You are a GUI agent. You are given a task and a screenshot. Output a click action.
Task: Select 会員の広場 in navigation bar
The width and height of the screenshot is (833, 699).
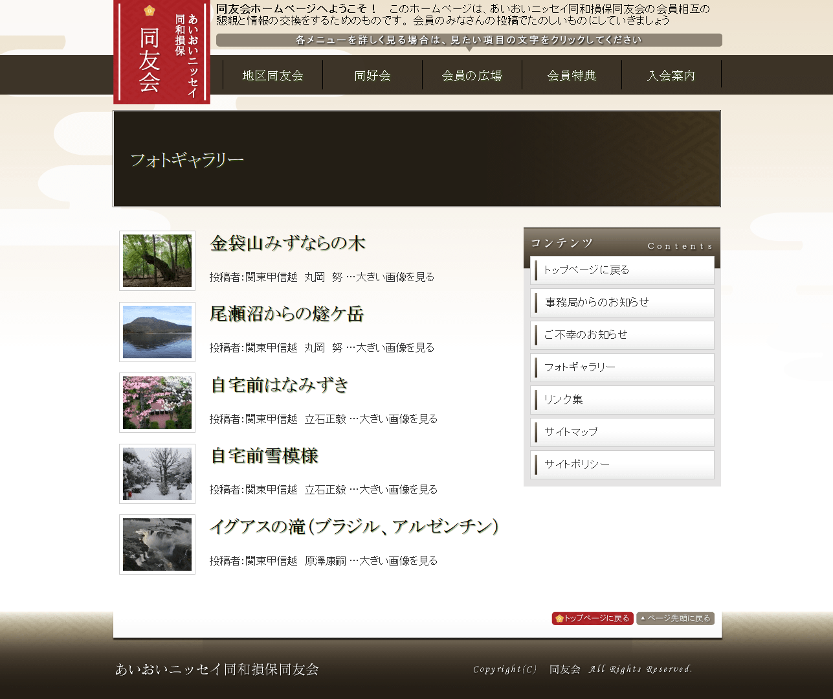coord(472,76)
